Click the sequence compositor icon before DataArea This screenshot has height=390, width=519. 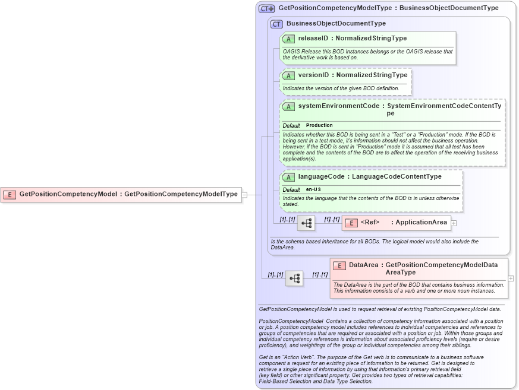[x=294, y=277]
